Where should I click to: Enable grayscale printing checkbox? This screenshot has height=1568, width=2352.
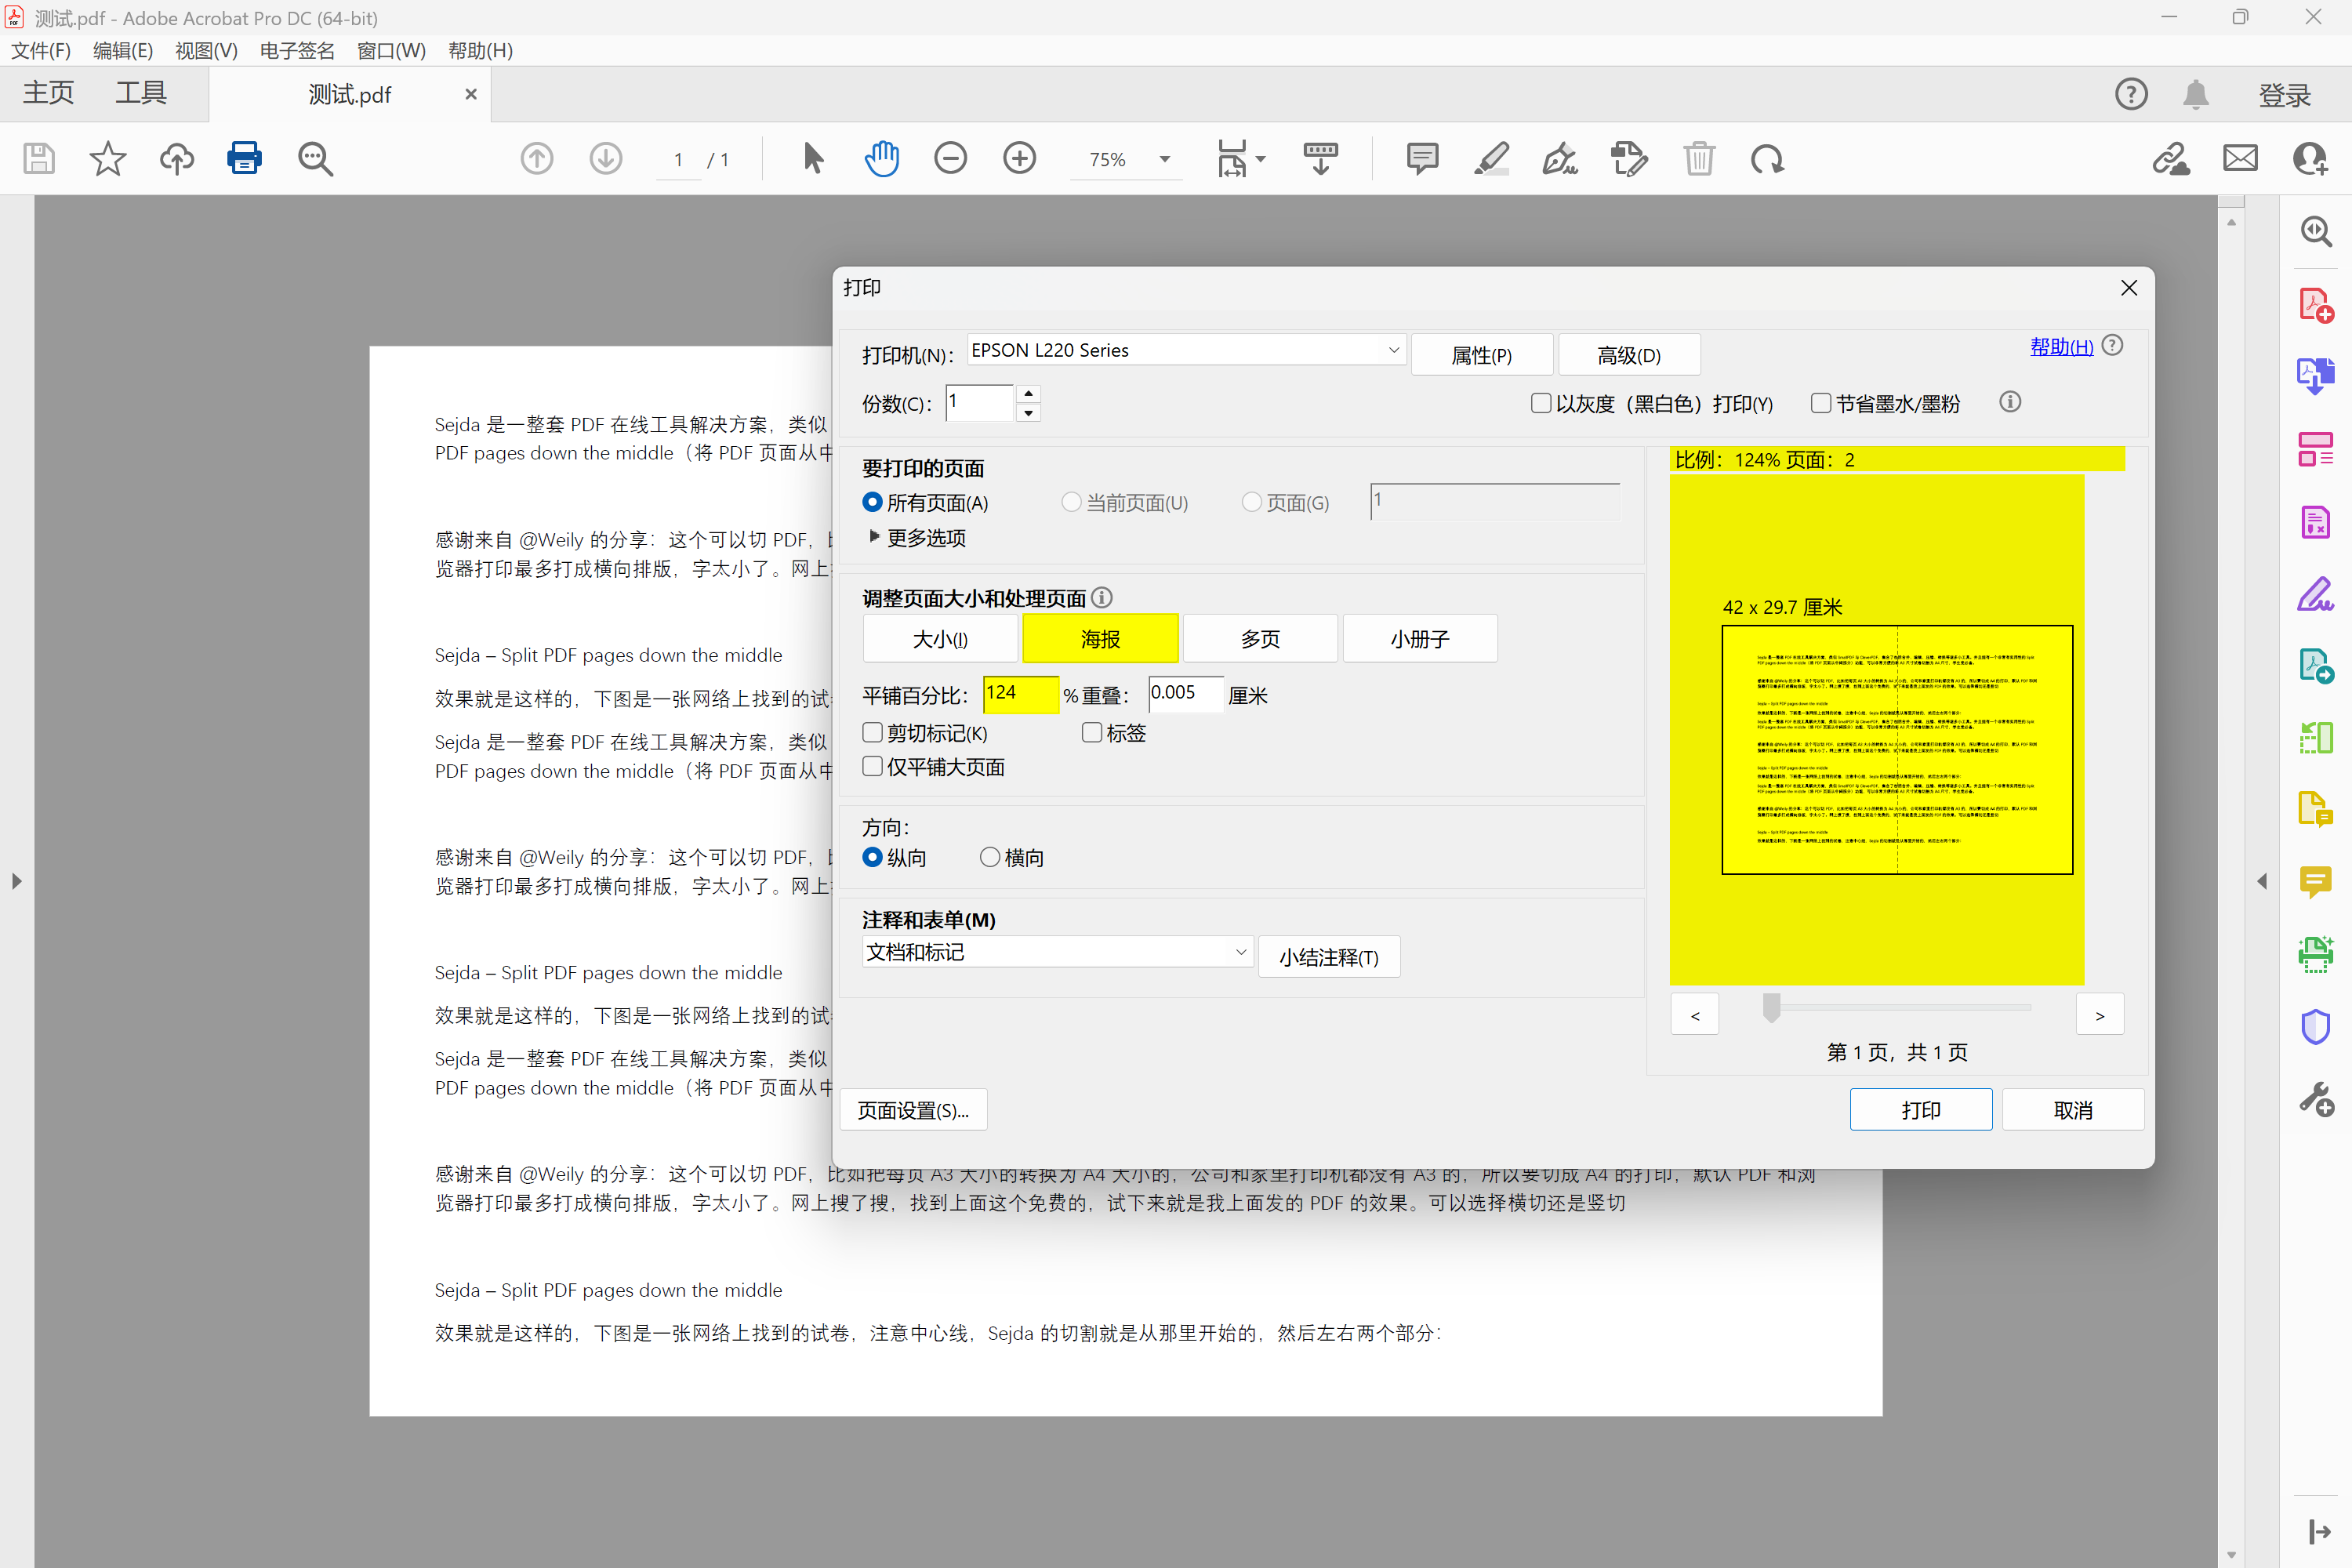[1541, 403]
